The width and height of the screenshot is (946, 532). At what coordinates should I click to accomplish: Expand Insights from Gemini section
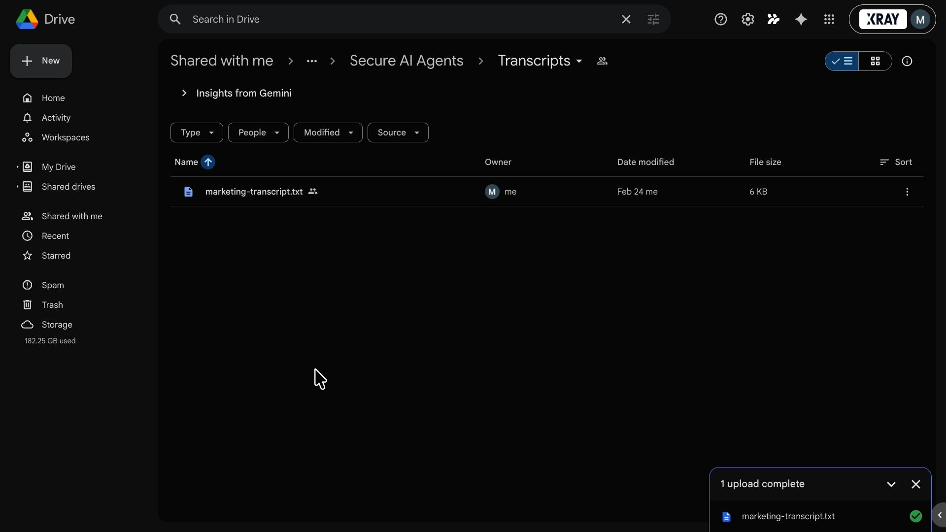click(x=184, y=93)
